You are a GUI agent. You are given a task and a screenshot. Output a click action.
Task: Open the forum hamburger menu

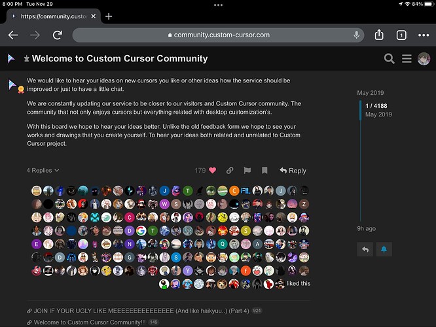pos(407,59)
